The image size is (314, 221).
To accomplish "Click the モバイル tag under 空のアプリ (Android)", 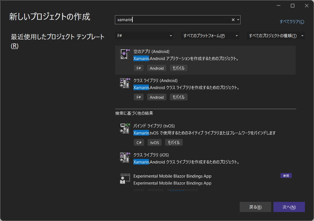I will [x=179, y=68].
